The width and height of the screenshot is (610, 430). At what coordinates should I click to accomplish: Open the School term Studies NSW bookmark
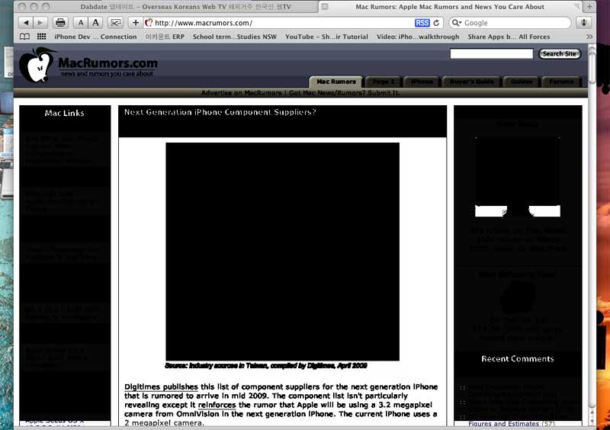pyautogui.click(x=235, y=37)
